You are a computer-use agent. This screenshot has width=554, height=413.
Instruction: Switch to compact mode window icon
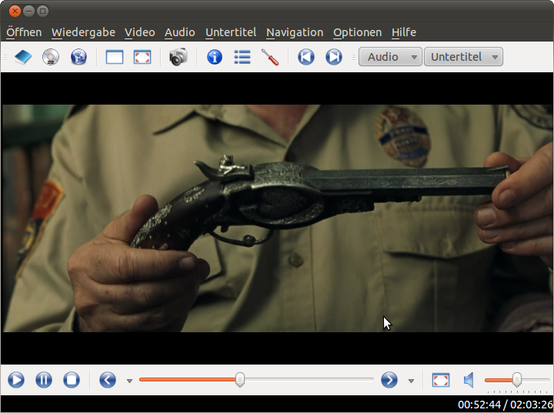click(115, 57)
